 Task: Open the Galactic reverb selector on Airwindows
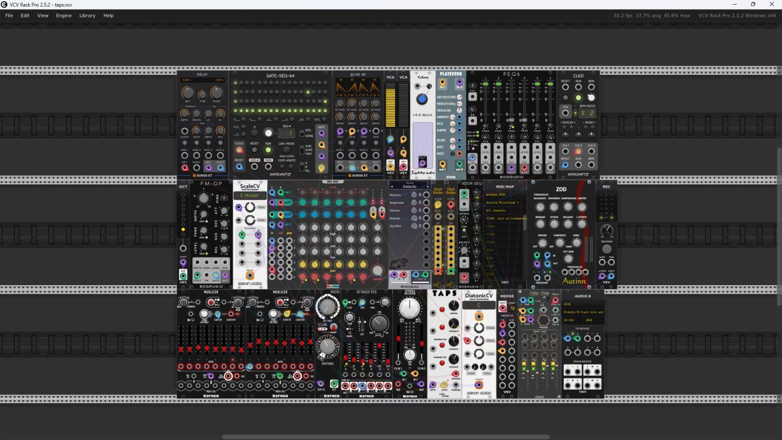point(410,186)
